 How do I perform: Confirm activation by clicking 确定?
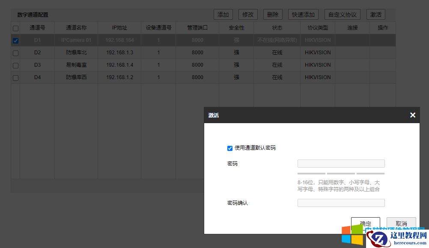(365, 224)
